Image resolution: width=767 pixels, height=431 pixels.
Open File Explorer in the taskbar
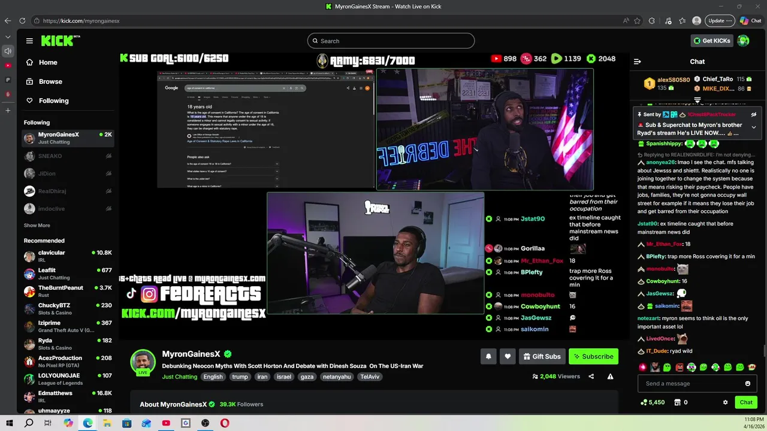tap(107, 423)
